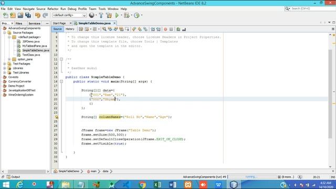
Task: Click the running progress bar in status bar
Action: pos(252,177)
